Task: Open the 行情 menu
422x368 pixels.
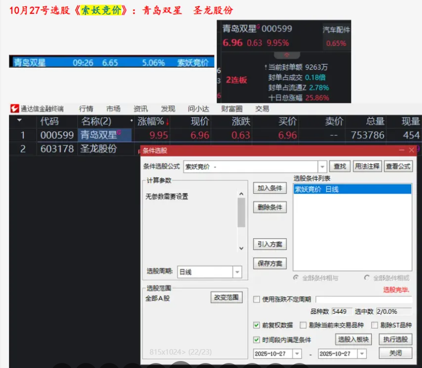Action: 86,109
